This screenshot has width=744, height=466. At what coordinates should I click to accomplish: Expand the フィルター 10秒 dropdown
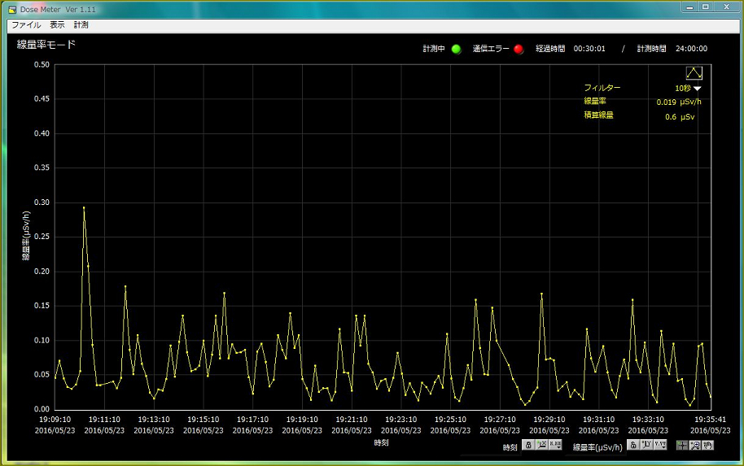click(x=697, y=88)
